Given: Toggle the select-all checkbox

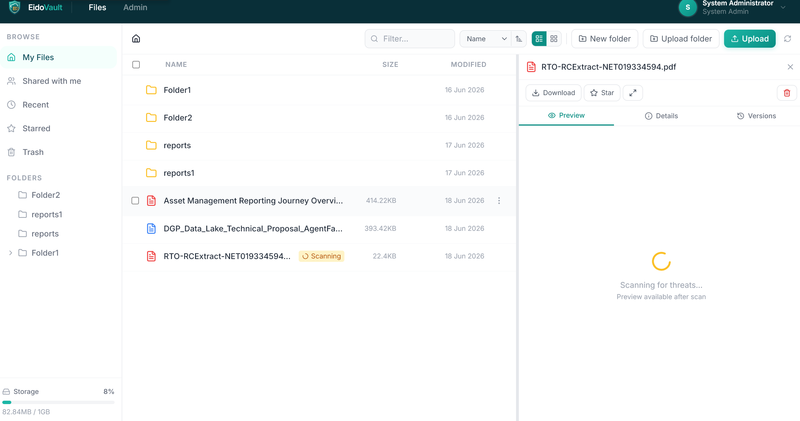Looking at the screenshot, I should (136, 64).
